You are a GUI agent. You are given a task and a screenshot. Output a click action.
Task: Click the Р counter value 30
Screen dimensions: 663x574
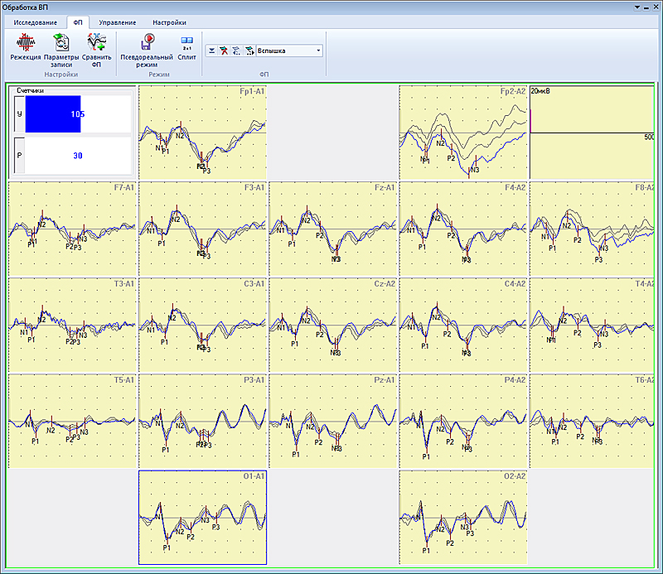pos(78,156)
